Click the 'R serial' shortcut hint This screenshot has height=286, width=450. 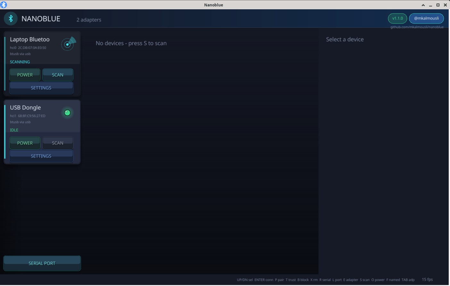click(x=325, y=280)
